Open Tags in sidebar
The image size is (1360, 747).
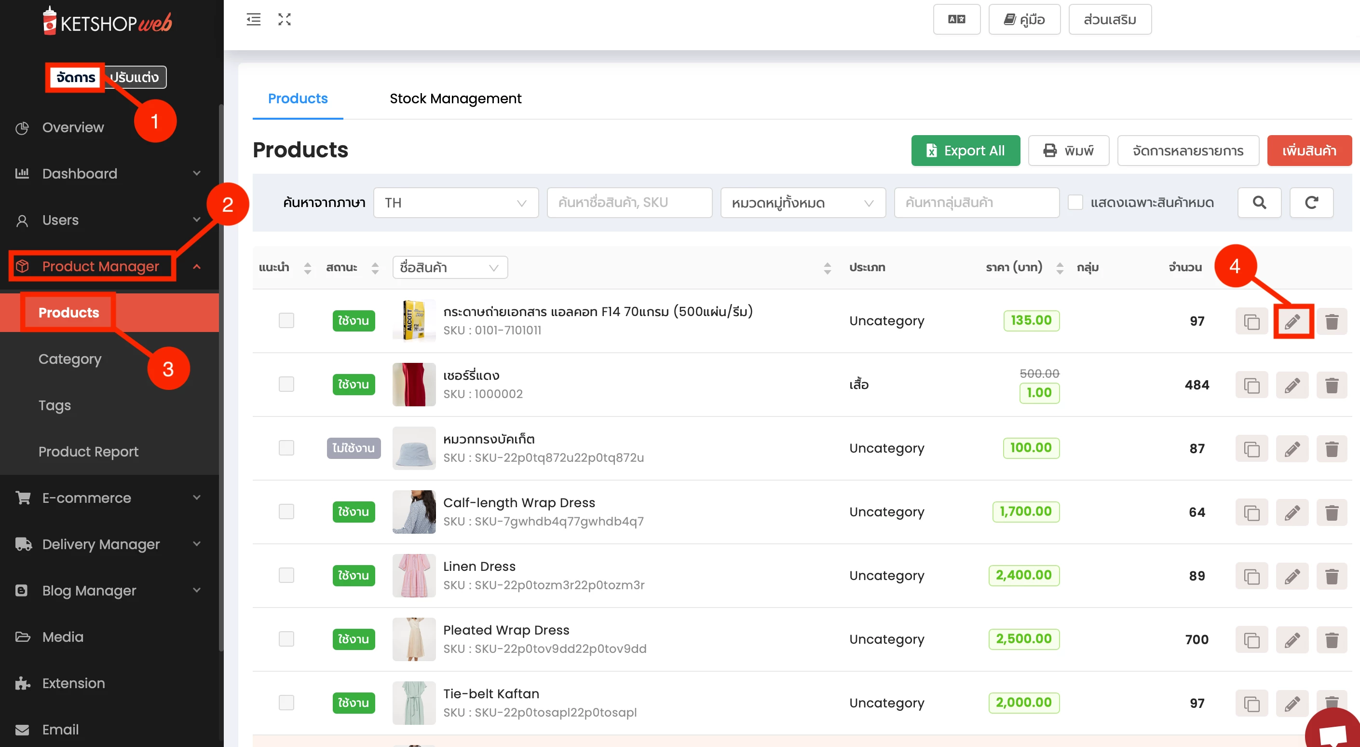[x=54, y=405]
